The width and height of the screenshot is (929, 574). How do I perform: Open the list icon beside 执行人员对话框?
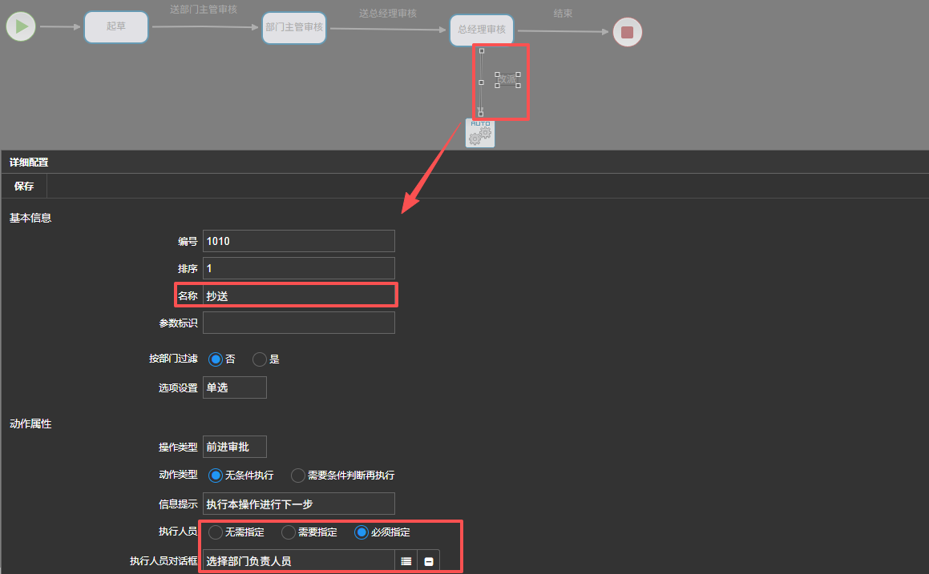(406, 561)
